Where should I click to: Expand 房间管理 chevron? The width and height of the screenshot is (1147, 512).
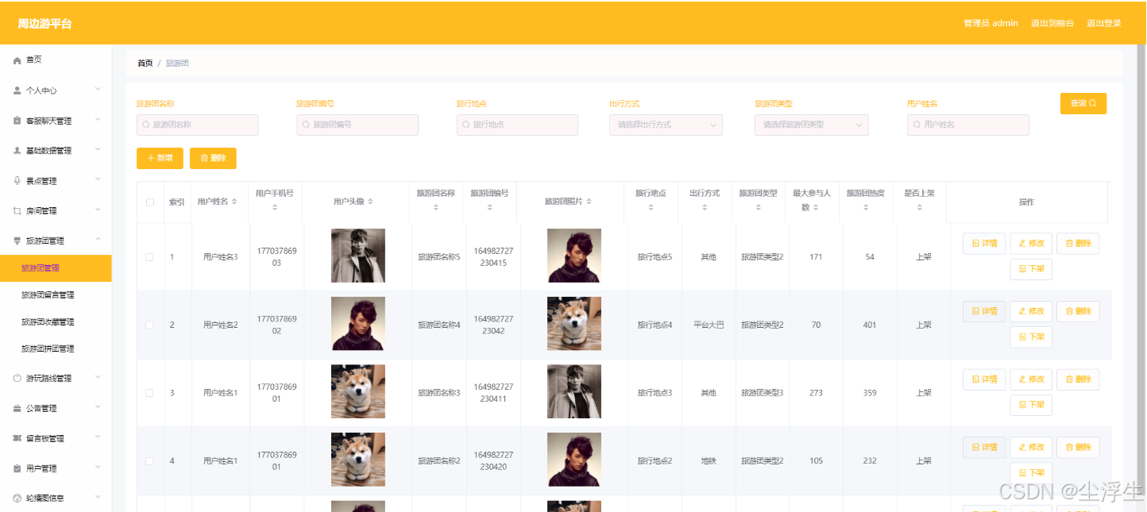coord(98,210)
